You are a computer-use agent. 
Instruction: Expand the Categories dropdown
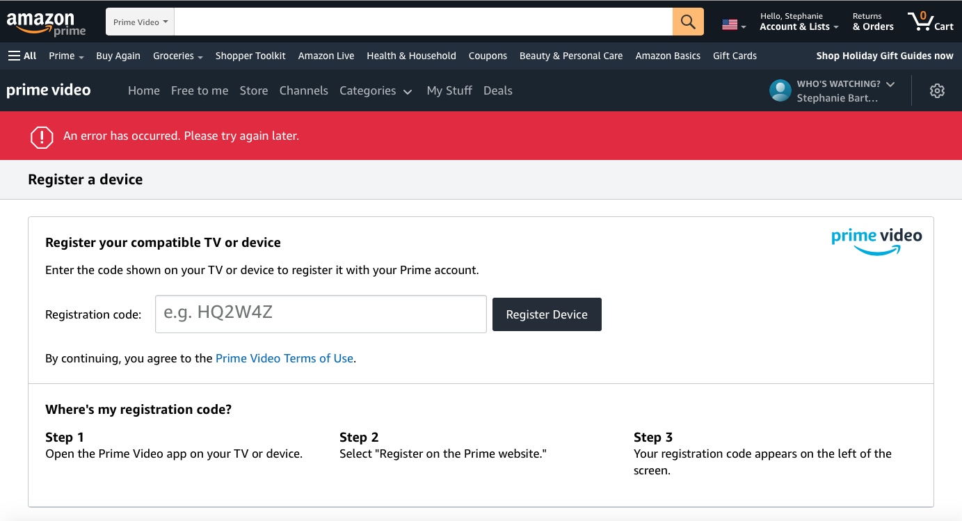point(376,90)
